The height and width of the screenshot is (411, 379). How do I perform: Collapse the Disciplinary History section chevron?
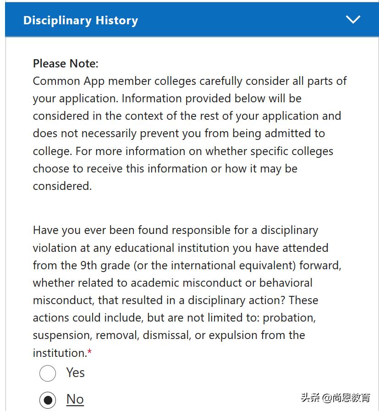pyautogui.click(x=353, y=20)
